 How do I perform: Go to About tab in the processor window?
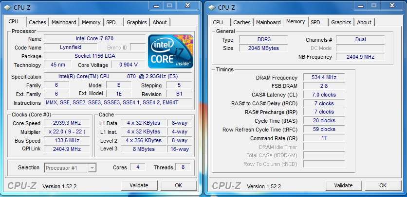click(x=160, y=22)
